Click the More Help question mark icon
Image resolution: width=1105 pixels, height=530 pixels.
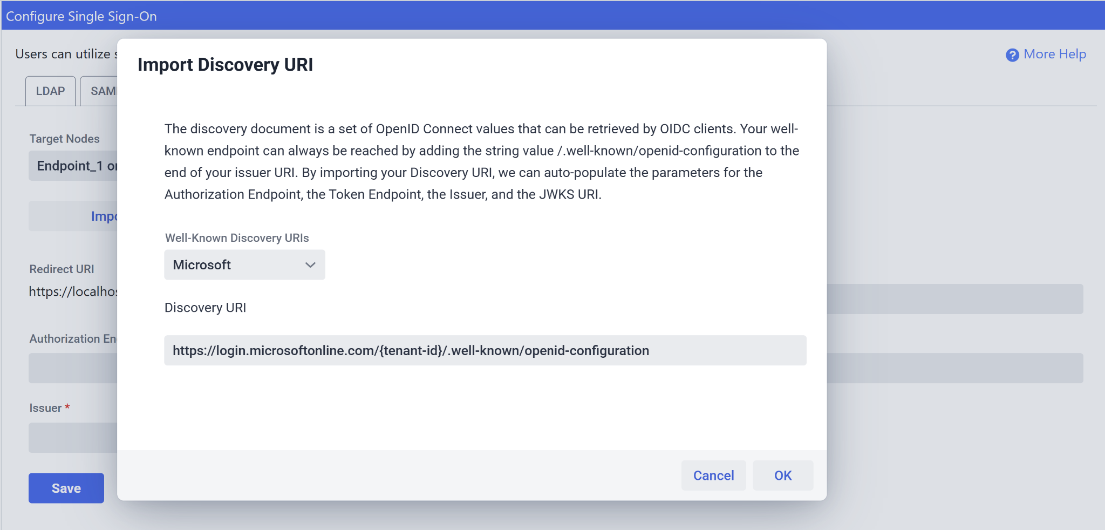tap(1012, 55)
